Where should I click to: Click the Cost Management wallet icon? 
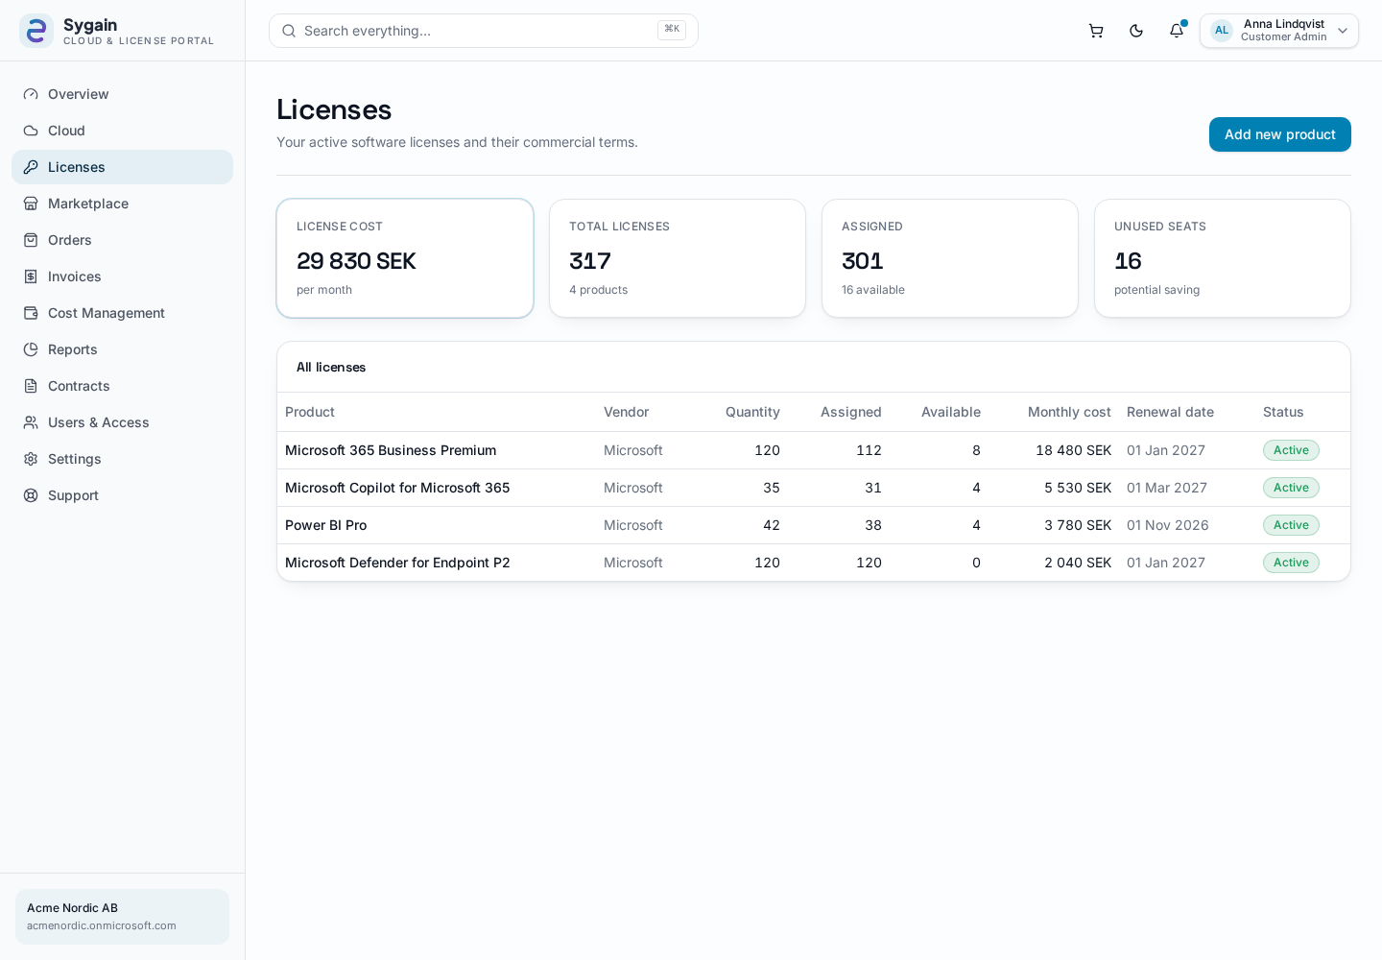[x=31, y=313]
